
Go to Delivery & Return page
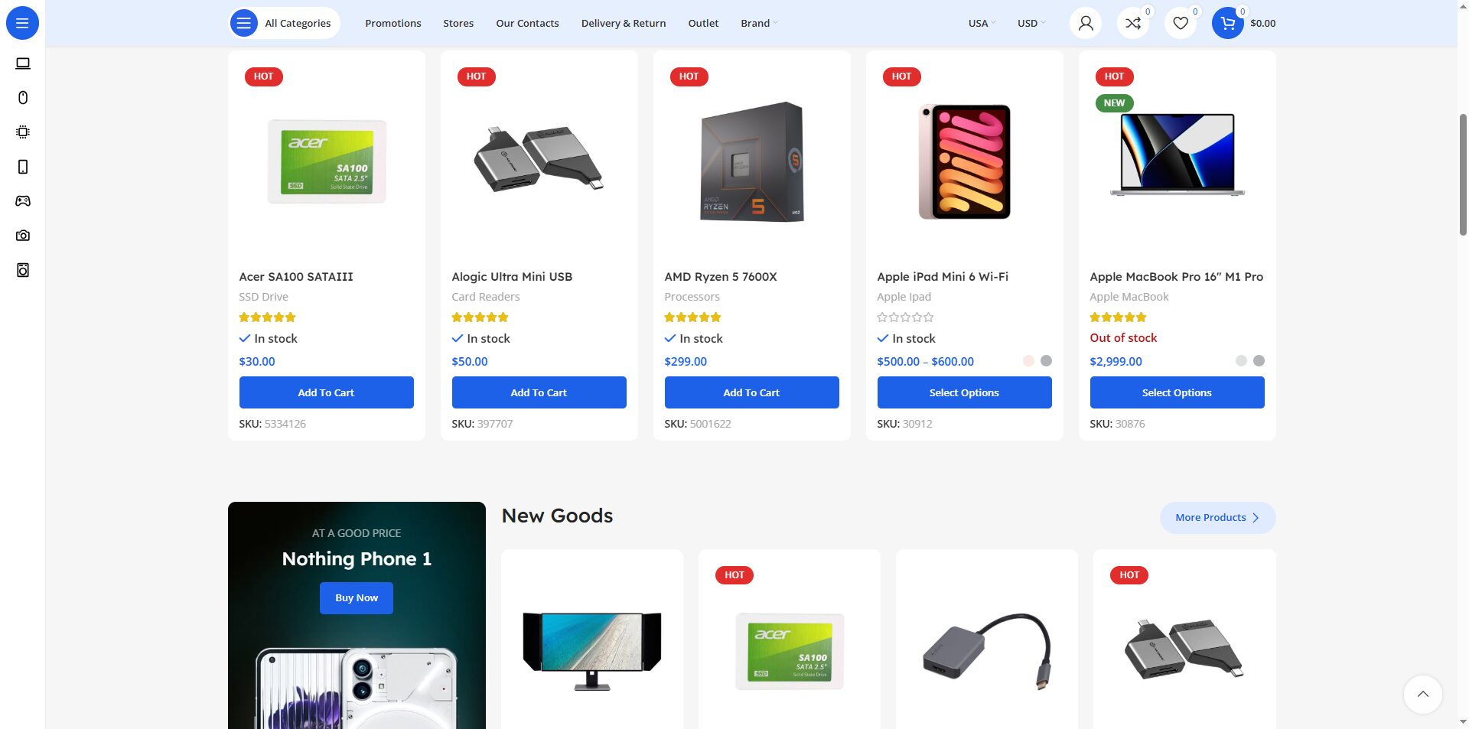coord(624,23)
